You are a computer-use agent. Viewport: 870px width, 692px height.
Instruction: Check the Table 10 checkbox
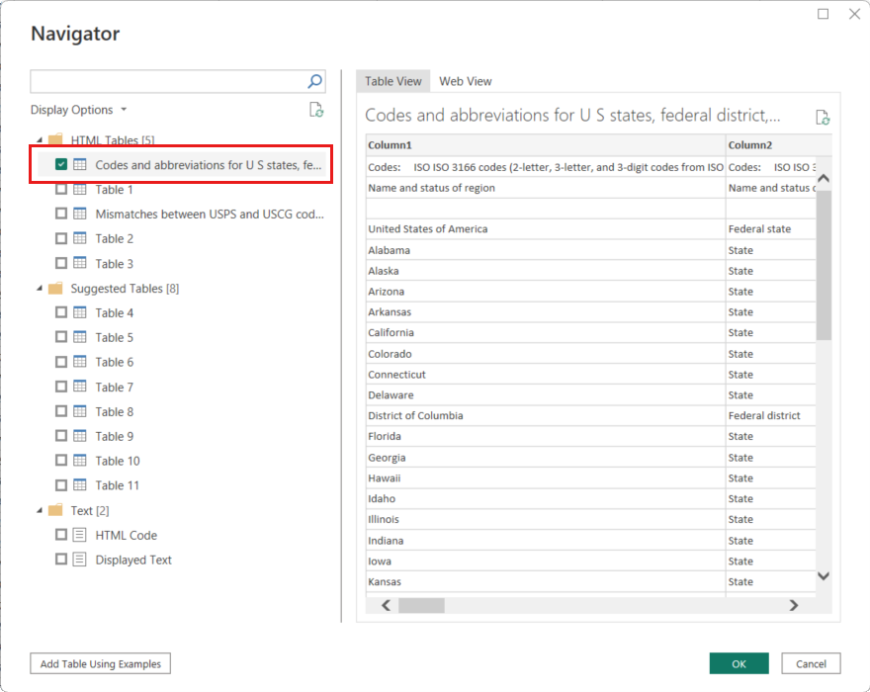[x=61, y=460]
